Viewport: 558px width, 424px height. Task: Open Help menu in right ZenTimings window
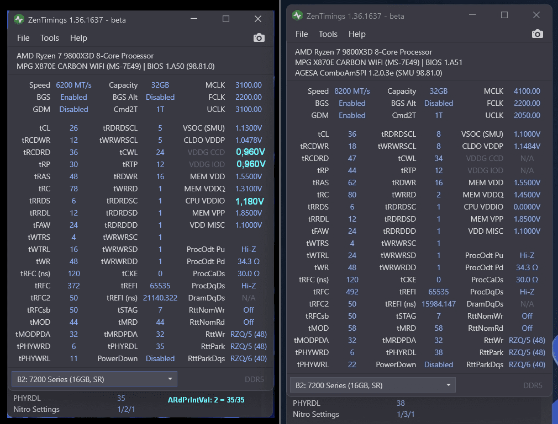pos(357,34)
